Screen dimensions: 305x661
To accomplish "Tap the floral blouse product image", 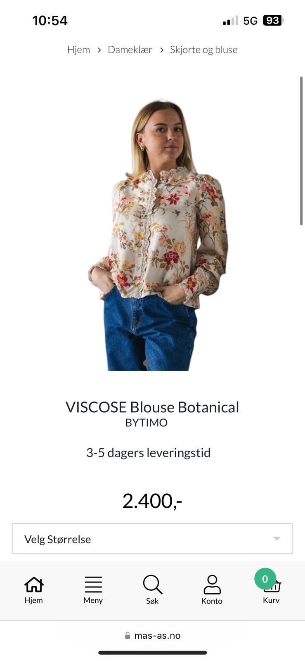I will [x=157, y=235].
